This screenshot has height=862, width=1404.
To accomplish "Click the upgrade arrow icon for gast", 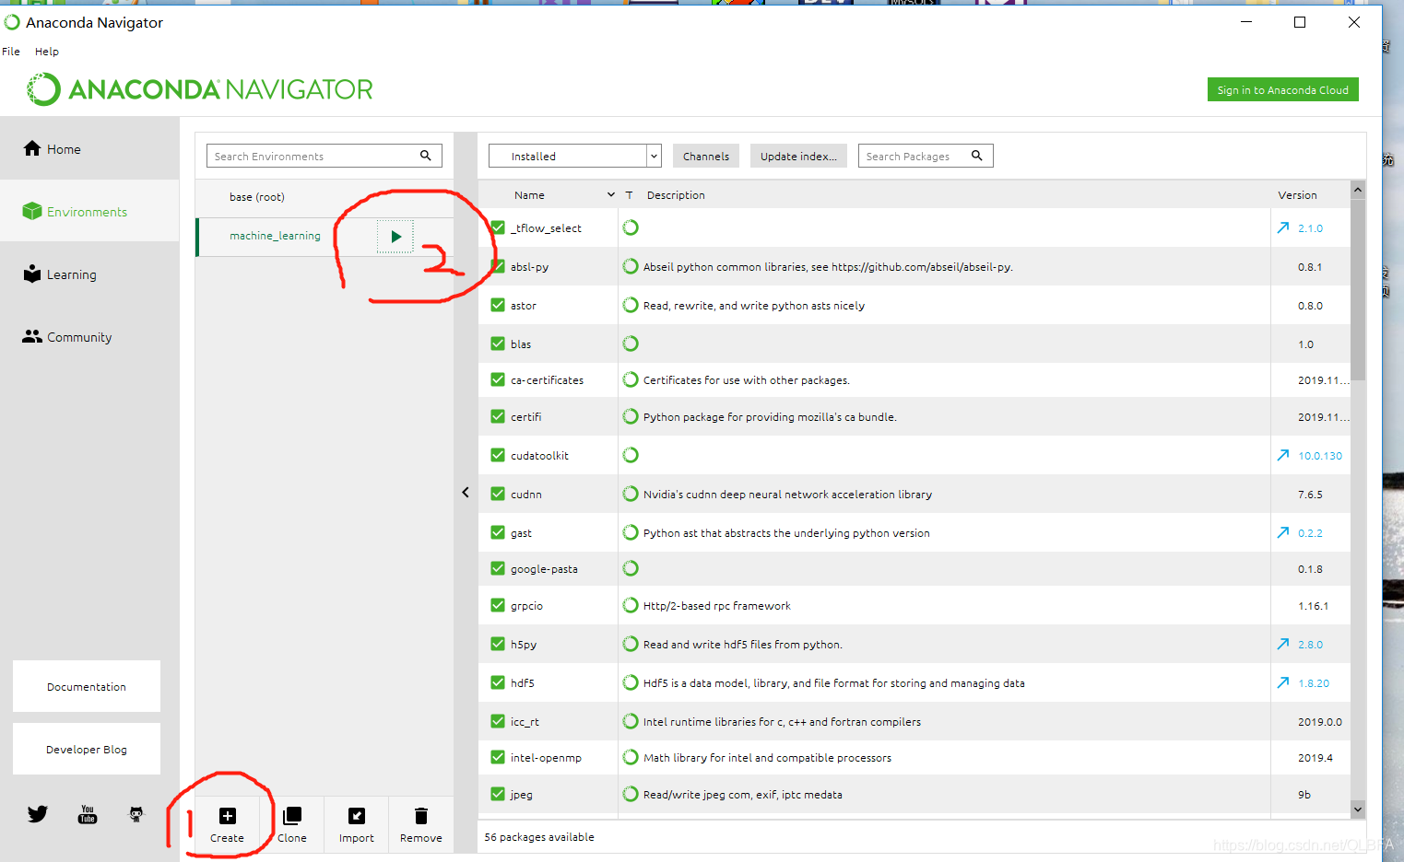I will 1283,532.
